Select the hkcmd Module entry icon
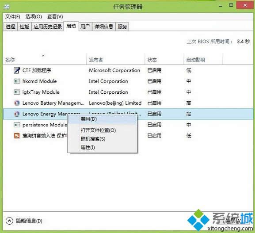The height and width of the screenshot is (233, 255). tap(17, 81)
